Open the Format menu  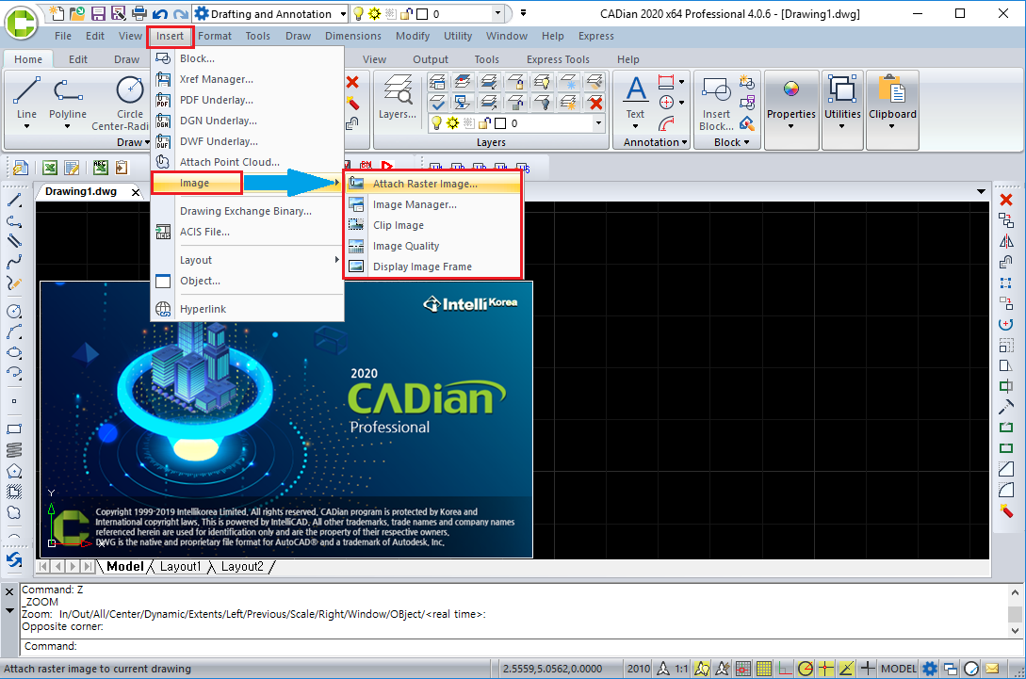(215, 36)
